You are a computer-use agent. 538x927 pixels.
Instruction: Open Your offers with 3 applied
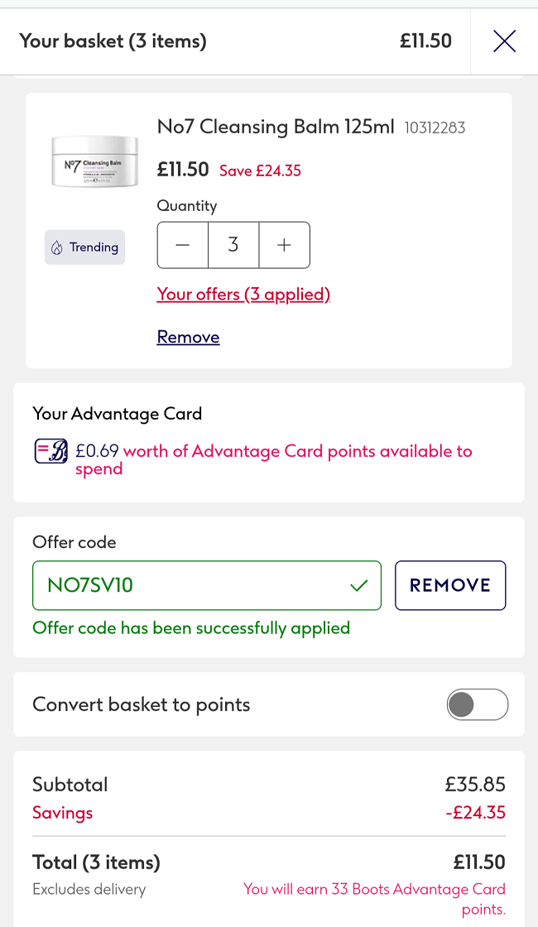(243, 295)
